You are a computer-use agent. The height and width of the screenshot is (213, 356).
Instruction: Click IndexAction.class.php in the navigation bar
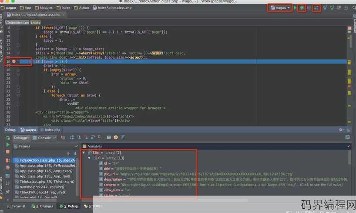coord(112,8)
